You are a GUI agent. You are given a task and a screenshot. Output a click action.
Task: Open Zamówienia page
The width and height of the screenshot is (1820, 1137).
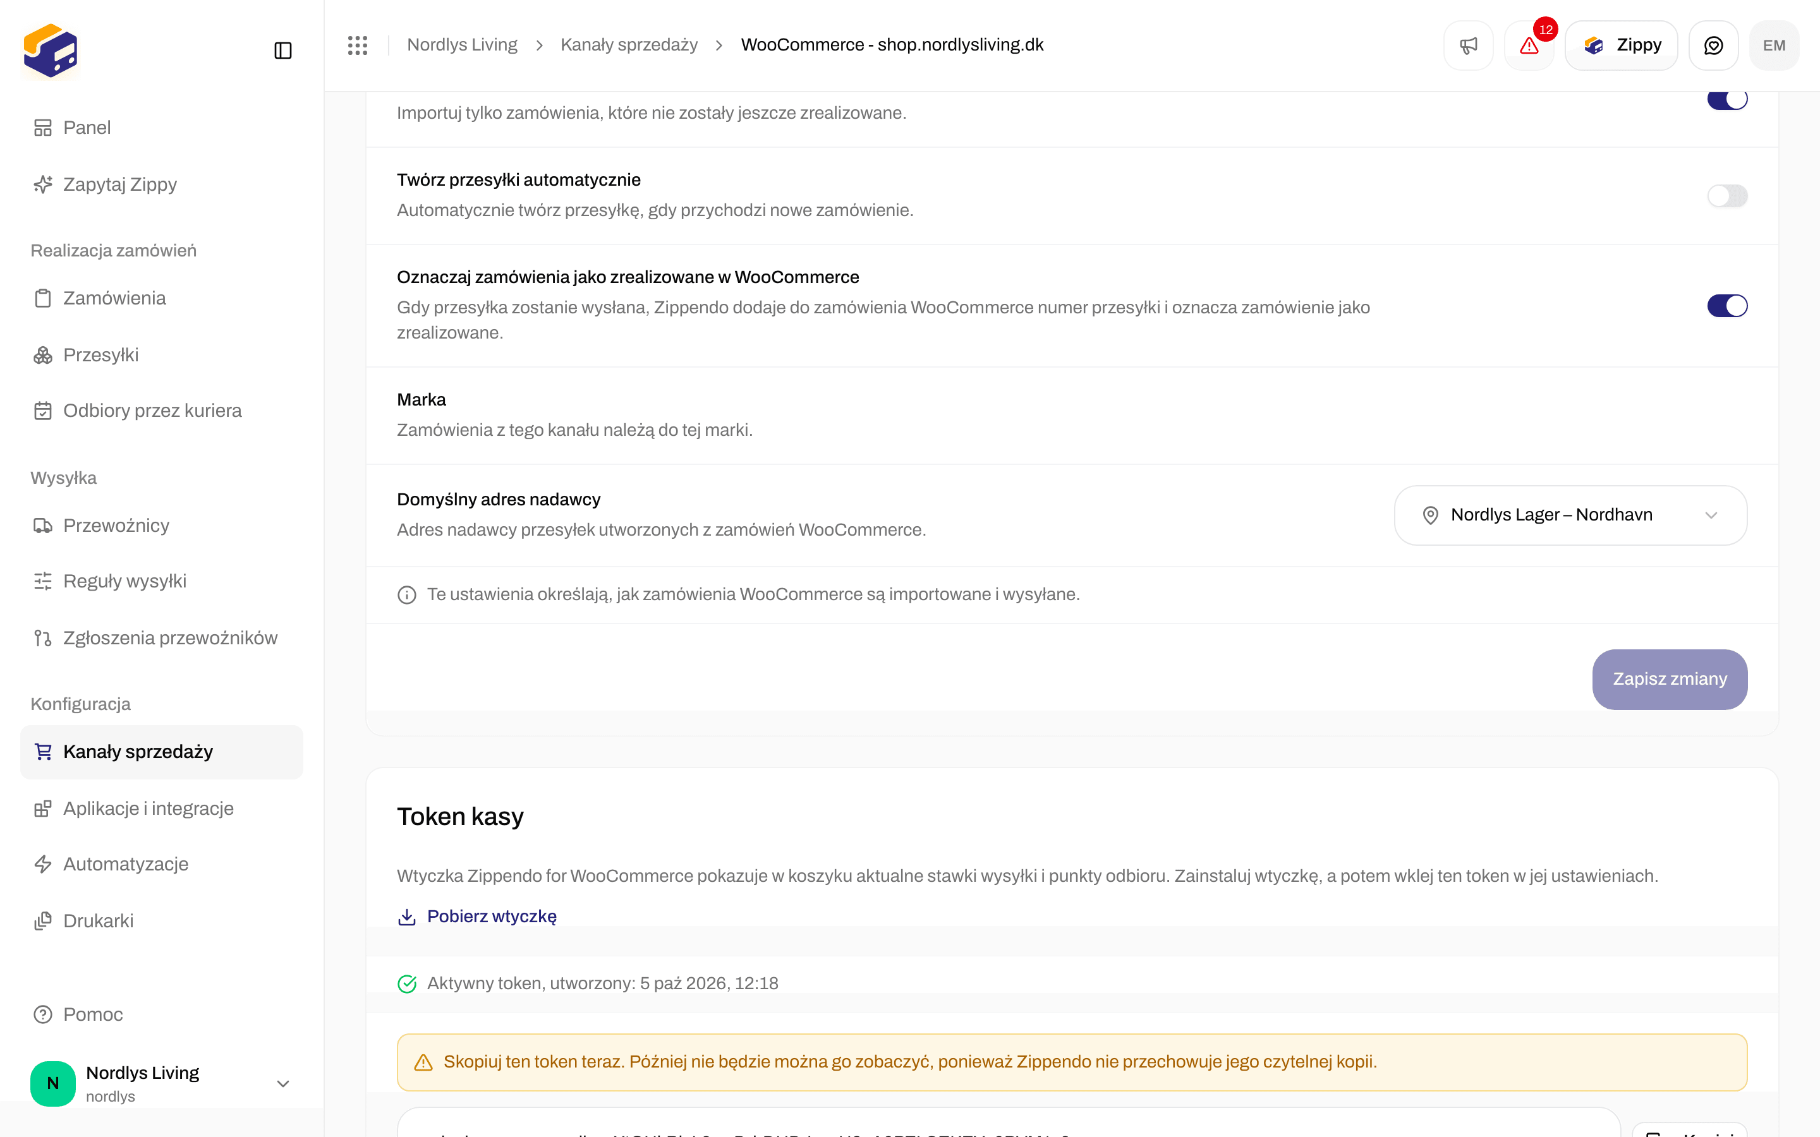[x=162, y=298]
